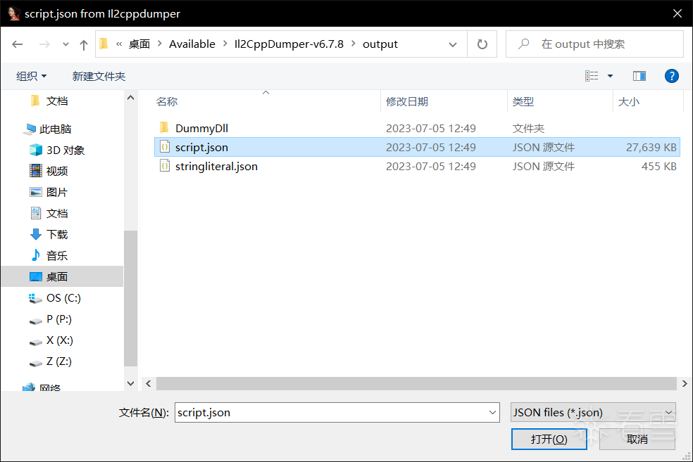Close the file dialog window

[677, 13]
